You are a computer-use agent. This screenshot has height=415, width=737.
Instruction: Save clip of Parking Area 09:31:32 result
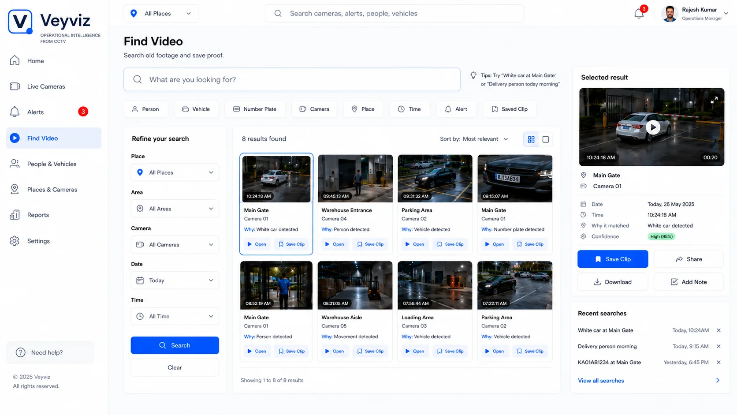point(450,244)
